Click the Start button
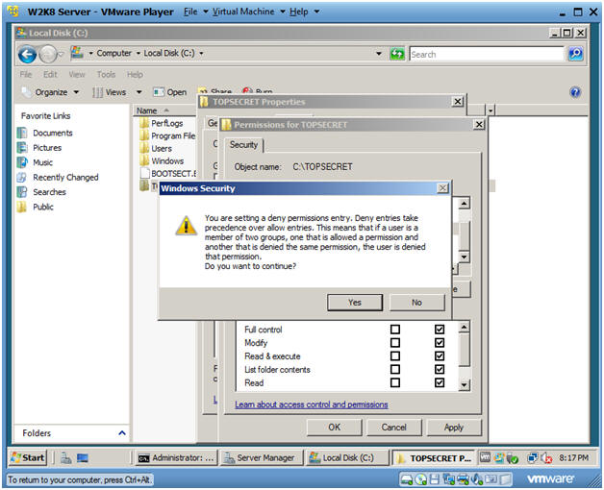Image resolution: width=604 pixels, height=490 pixels. (28, 458)
